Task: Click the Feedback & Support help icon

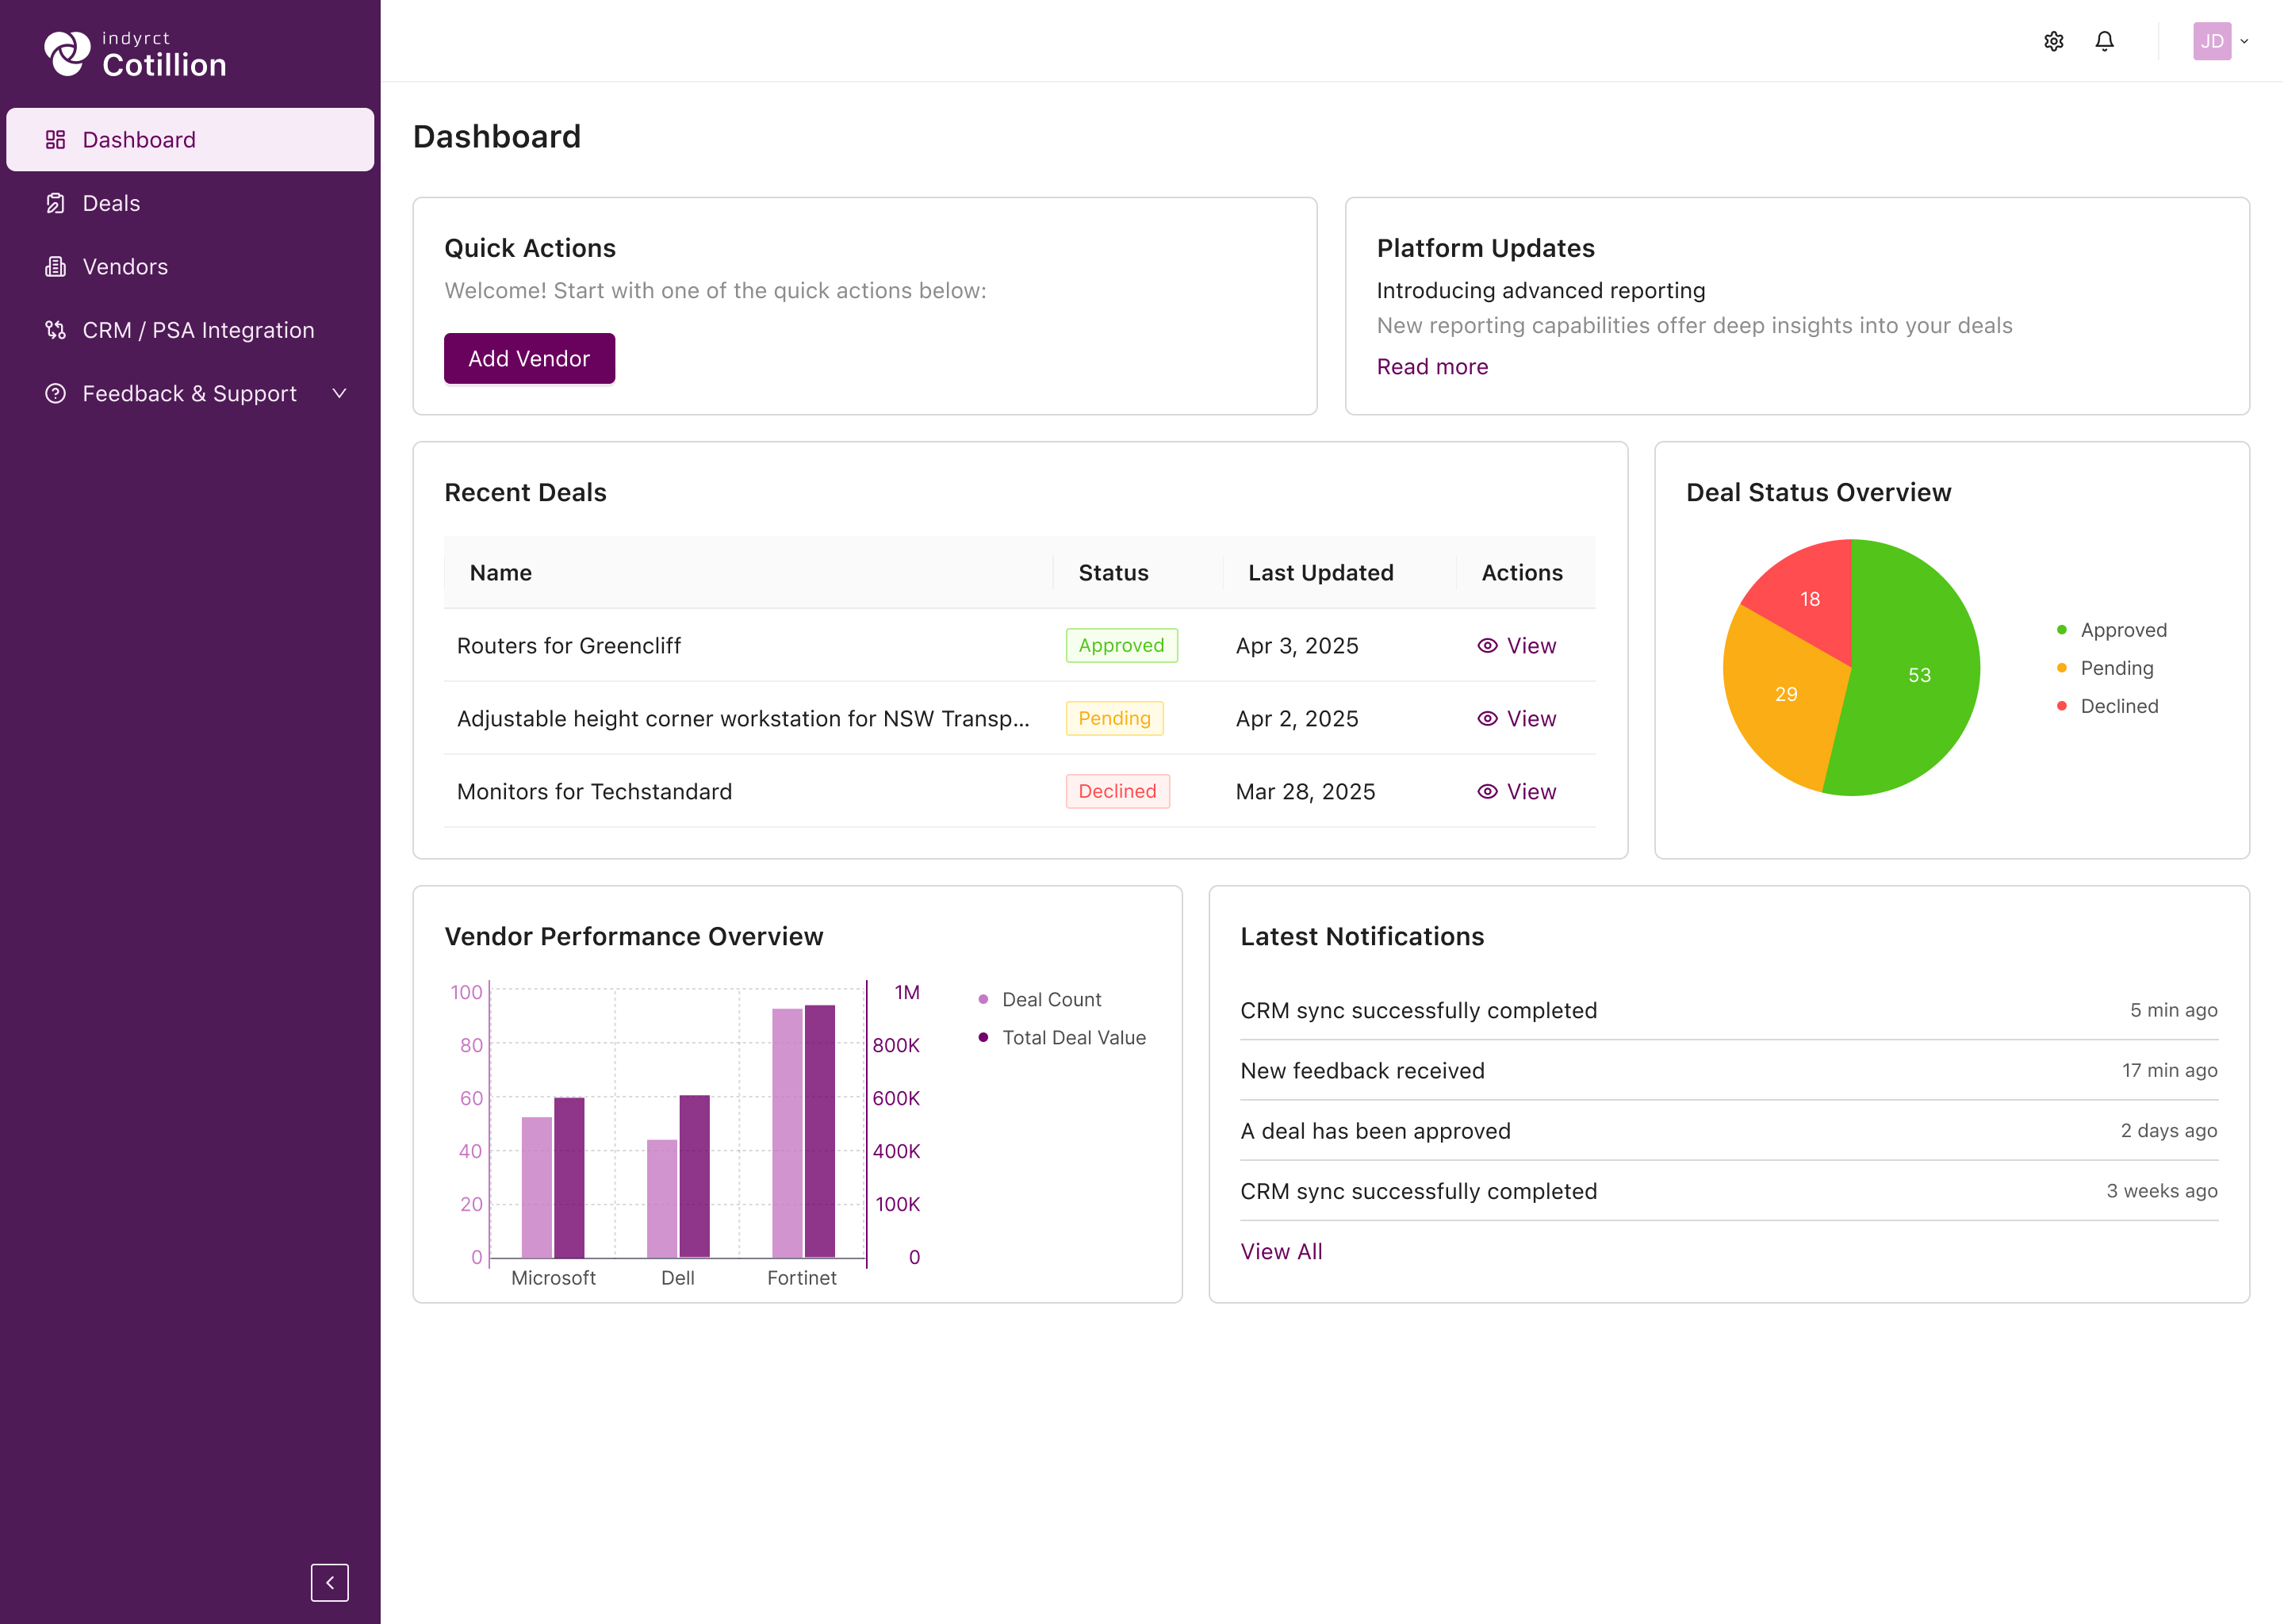Action: (x=56, y=393)
